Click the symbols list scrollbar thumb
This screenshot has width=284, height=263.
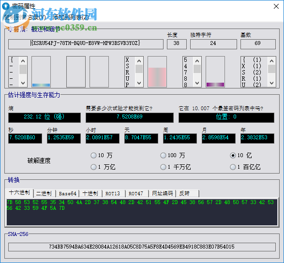tap(23, 69)
